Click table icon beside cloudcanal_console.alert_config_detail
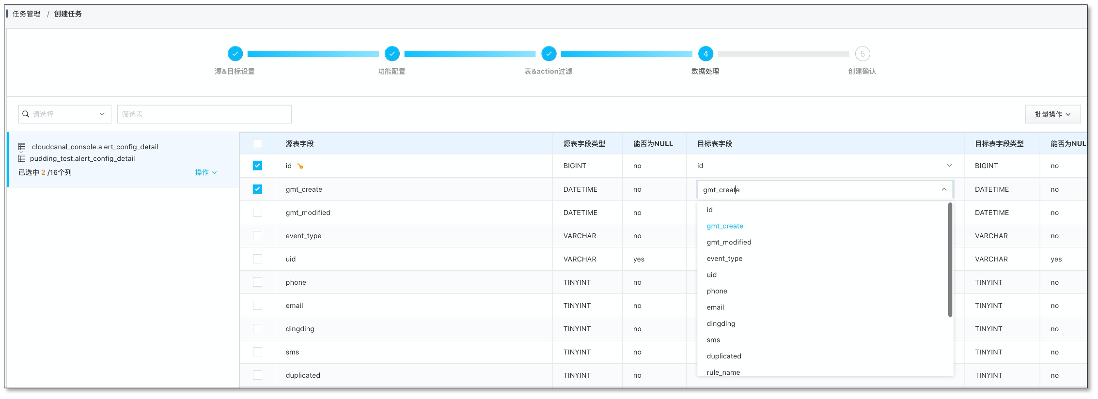The height and width of the screenshot is (399, 1098). 22,147
